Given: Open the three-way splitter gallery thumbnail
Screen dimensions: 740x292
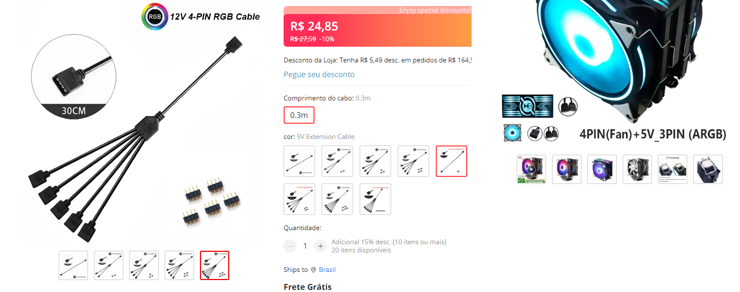Looking at the screenshot, I should click(x=144, y=265).
